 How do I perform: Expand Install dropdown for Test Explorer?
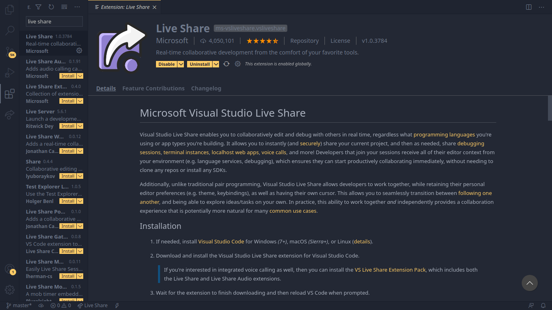(x=80, y=201)
